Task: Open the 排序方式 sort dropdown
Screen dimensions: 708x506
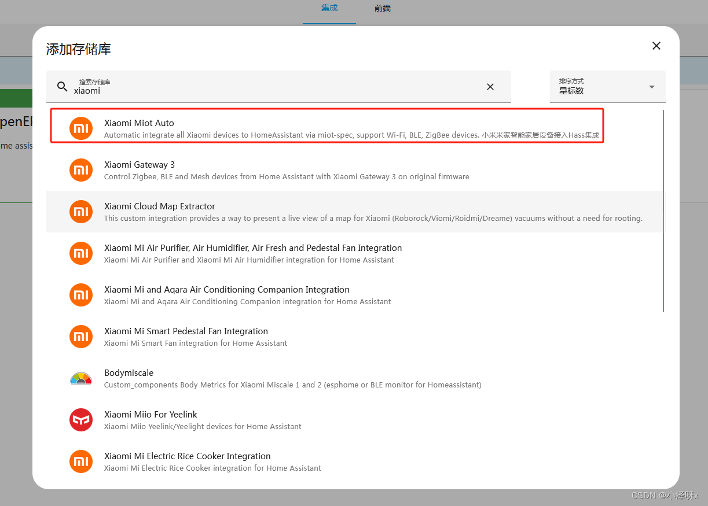Action: pos(608,87)
